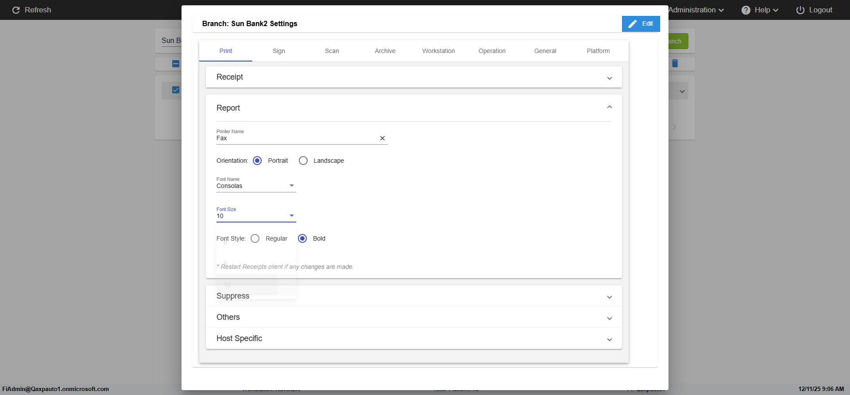Switch to the Scan tab
The height and width of the screenshot is (395, 850).
click(x=332, y=51)
